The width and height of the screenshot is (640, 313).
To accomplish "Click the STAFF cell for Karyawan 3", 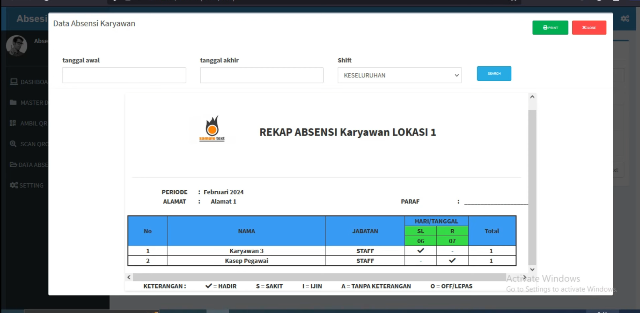I will click(365, 251).
